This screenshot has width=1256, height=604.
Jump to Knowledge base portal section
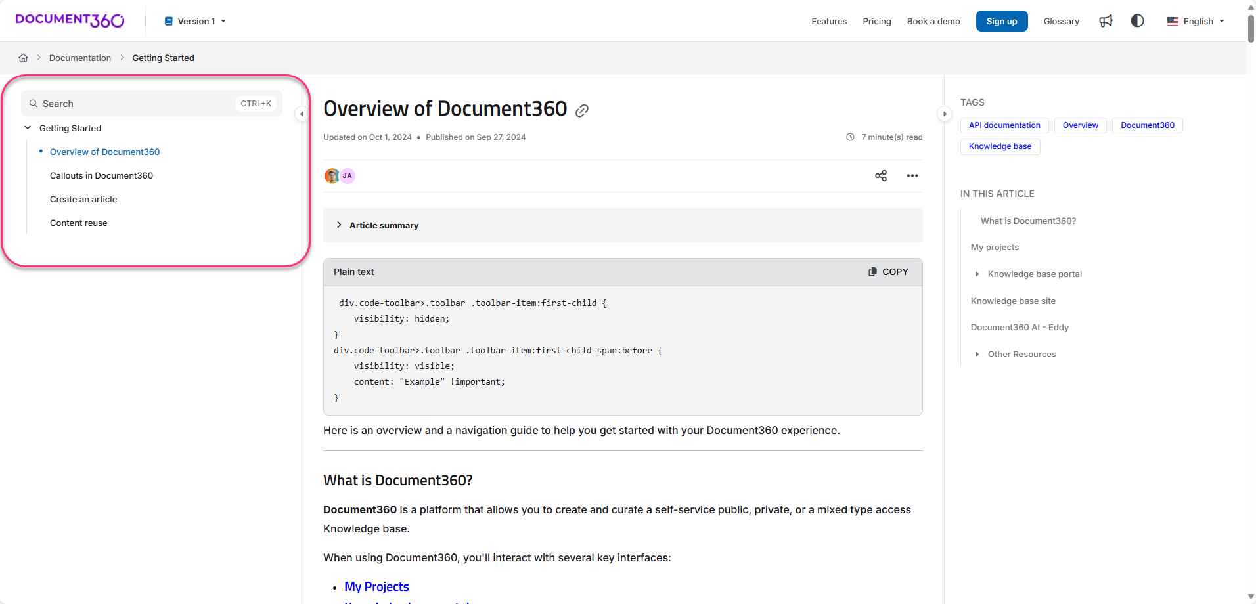(x=1035, y=274)
